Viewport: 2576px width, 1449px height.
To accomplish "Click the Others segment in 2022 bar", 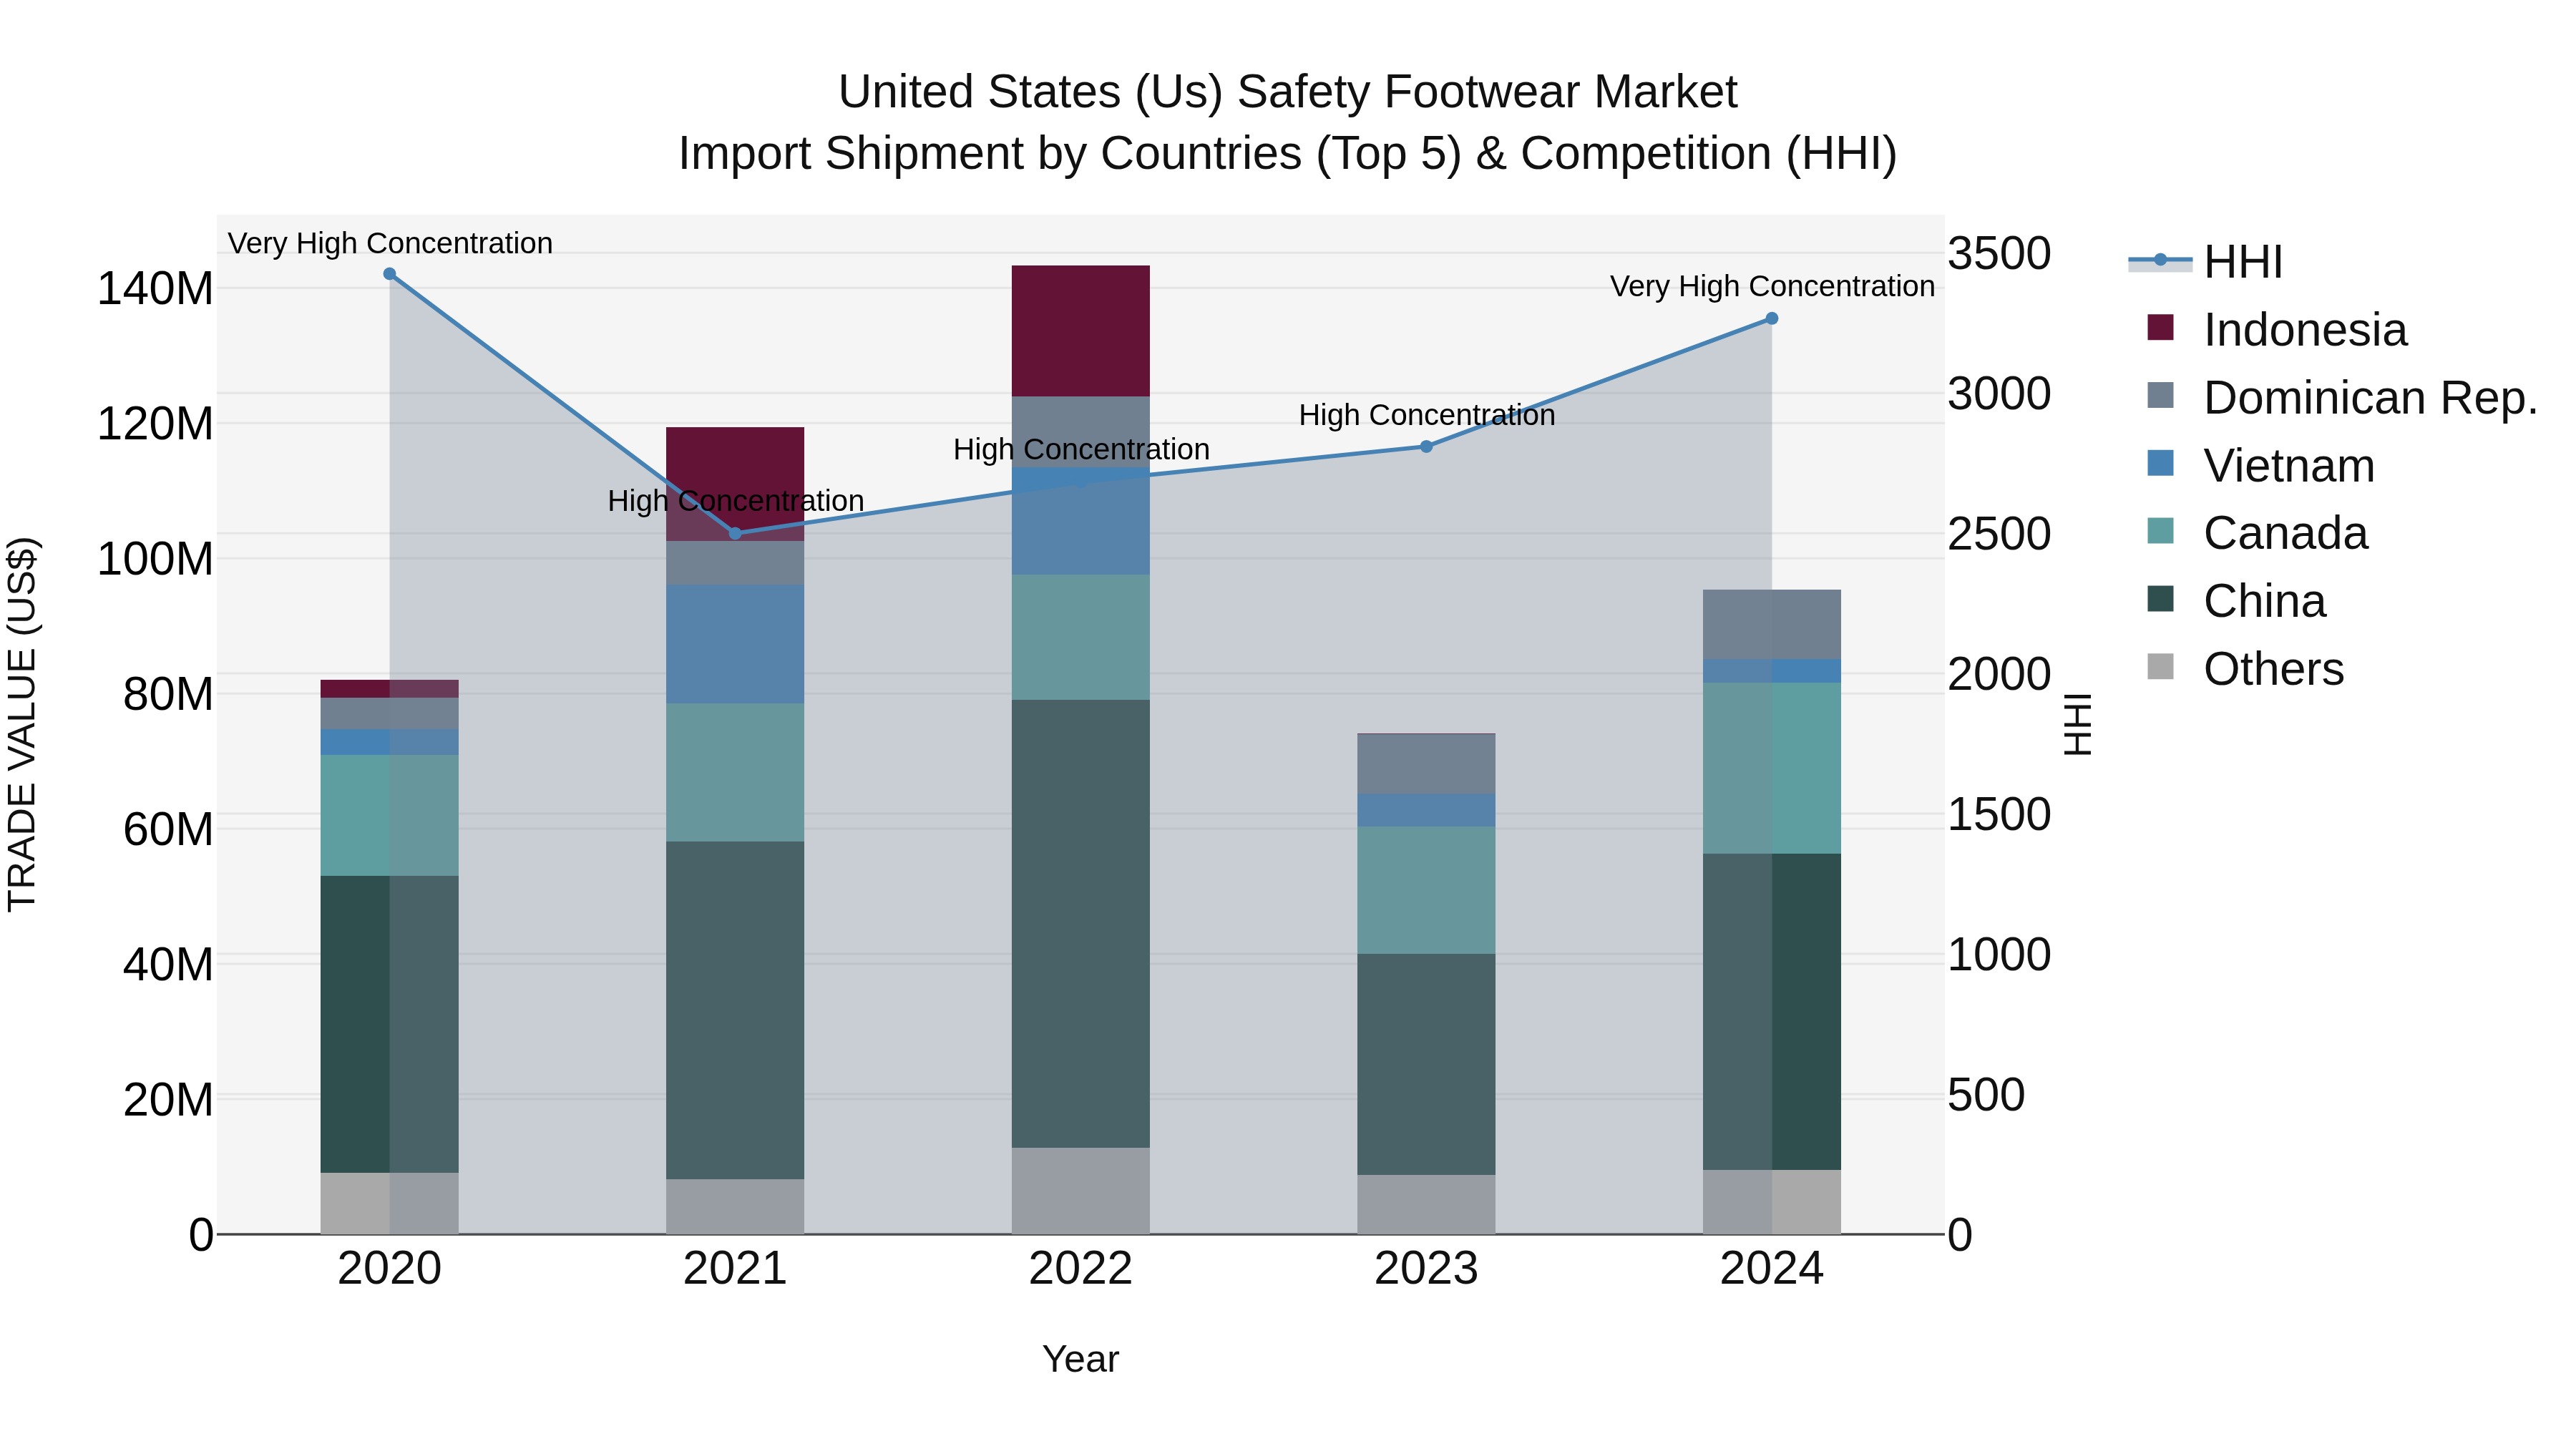I will (1080, 1191).
